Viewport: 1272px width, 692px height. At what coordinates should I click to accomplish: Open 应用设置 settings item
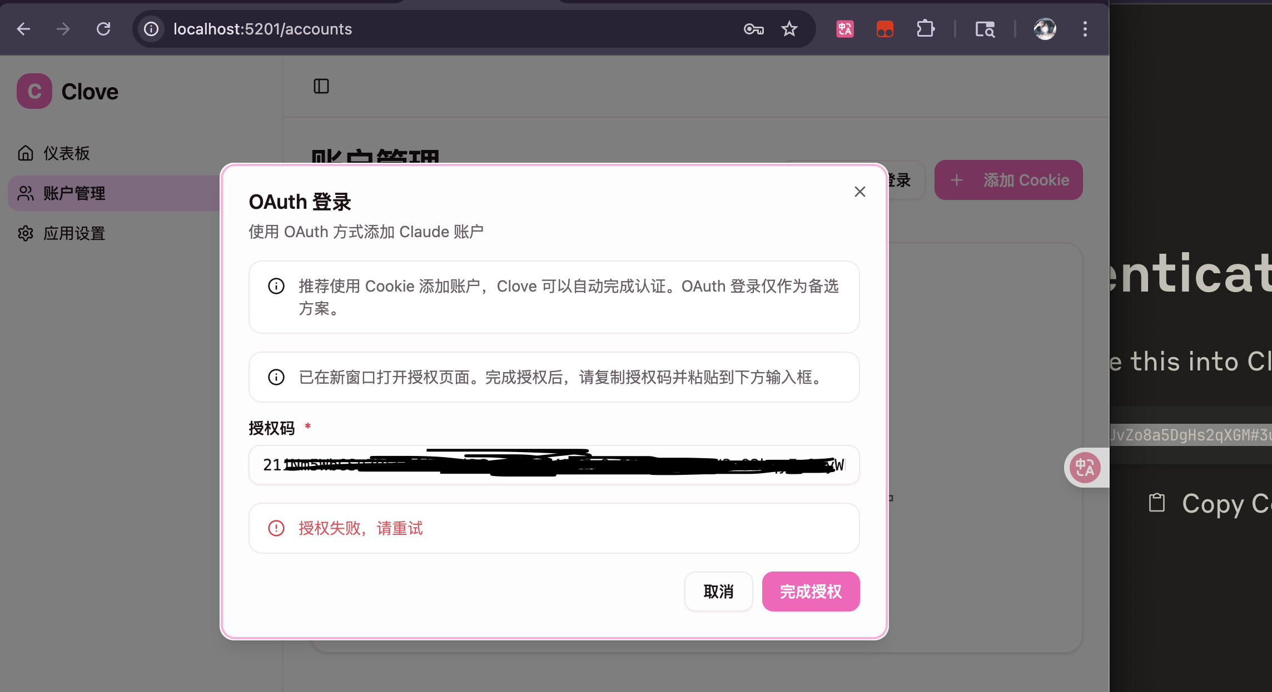click(x=74, y=233)
